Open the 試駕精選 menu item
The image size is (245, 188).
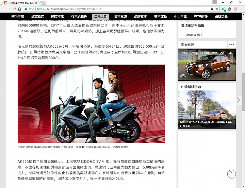(37, 16)
